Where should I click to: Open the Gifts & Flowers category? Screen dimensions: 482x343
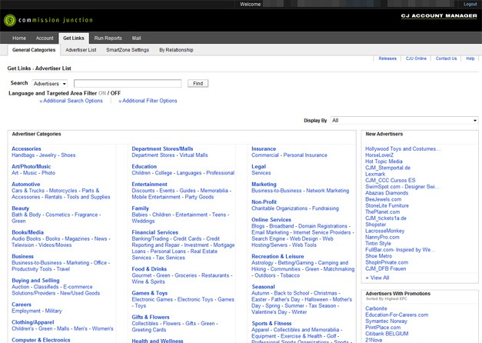point(151,317)
